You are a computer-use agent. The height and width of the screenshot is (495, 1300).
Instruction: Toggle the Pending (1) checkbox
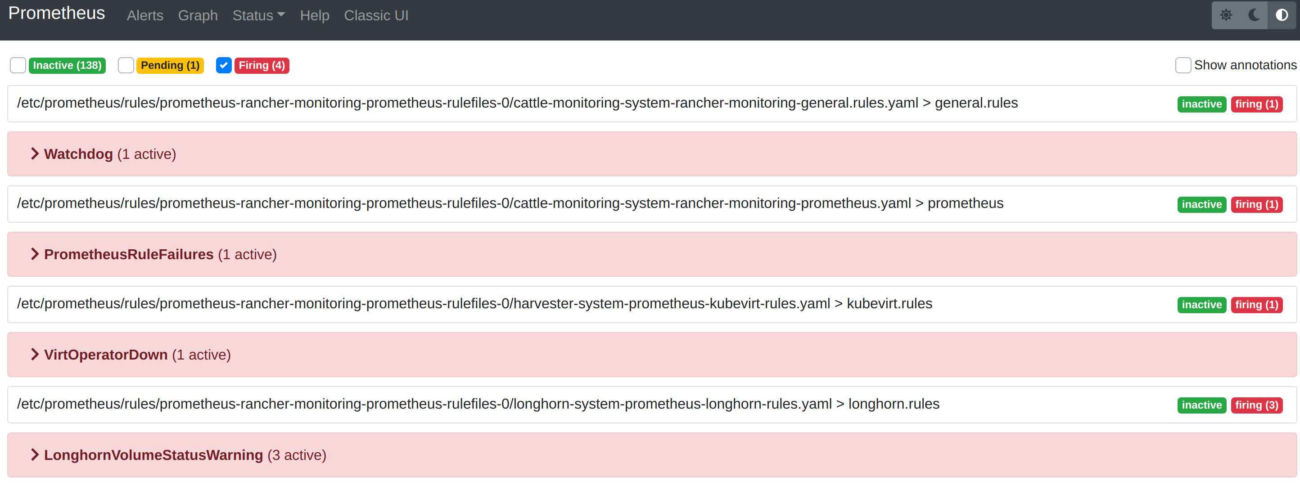click(x=126, y=65)
